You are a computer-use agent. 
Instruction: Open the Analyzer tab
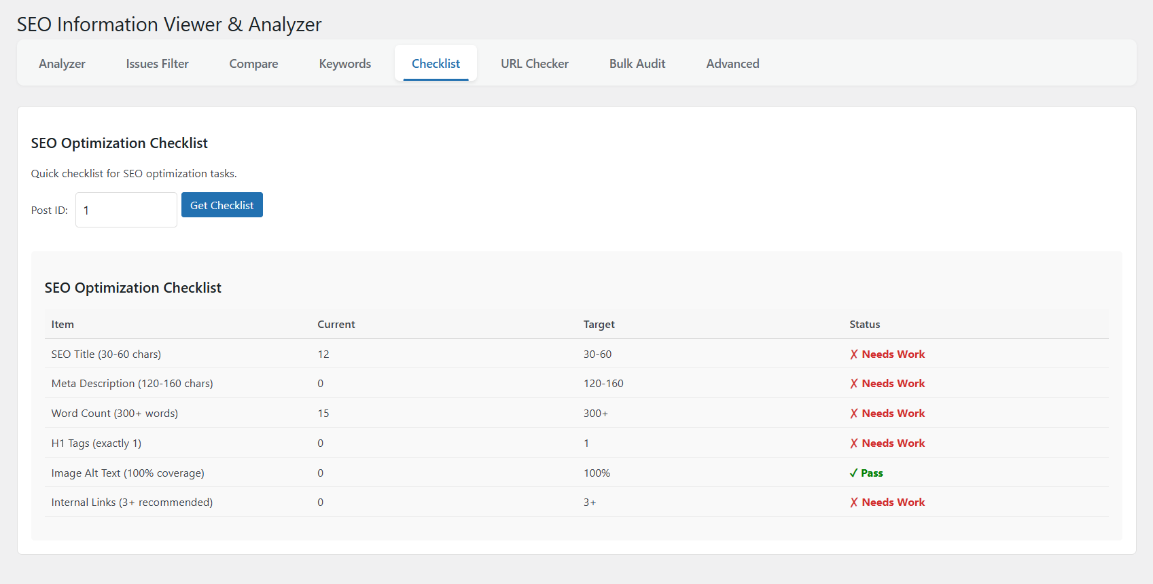pos(62,63)
